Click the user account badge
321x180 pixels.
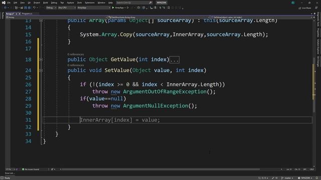tap(293, 2)
